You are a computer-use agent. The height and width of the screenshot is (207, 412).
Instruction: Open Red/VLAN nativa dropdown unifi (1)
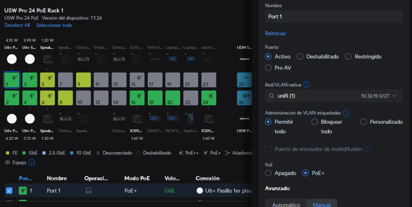pos(334,96)
